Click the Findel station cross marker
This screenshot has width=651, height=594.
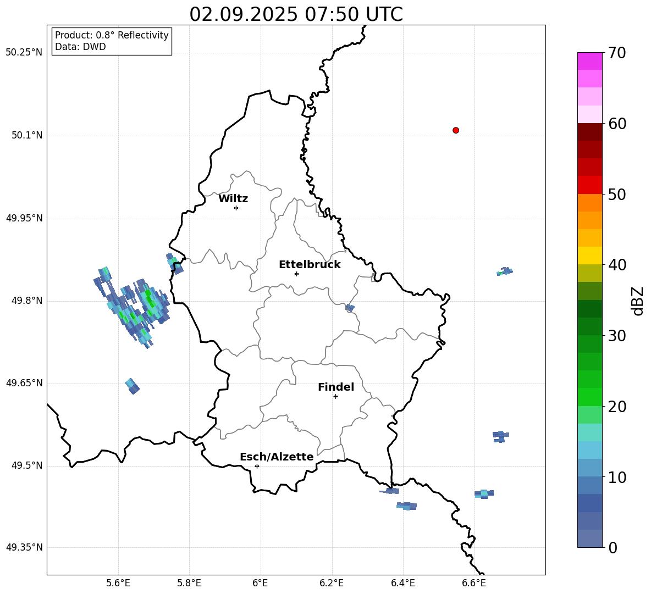pyautogui.click(x=335, y=397)
